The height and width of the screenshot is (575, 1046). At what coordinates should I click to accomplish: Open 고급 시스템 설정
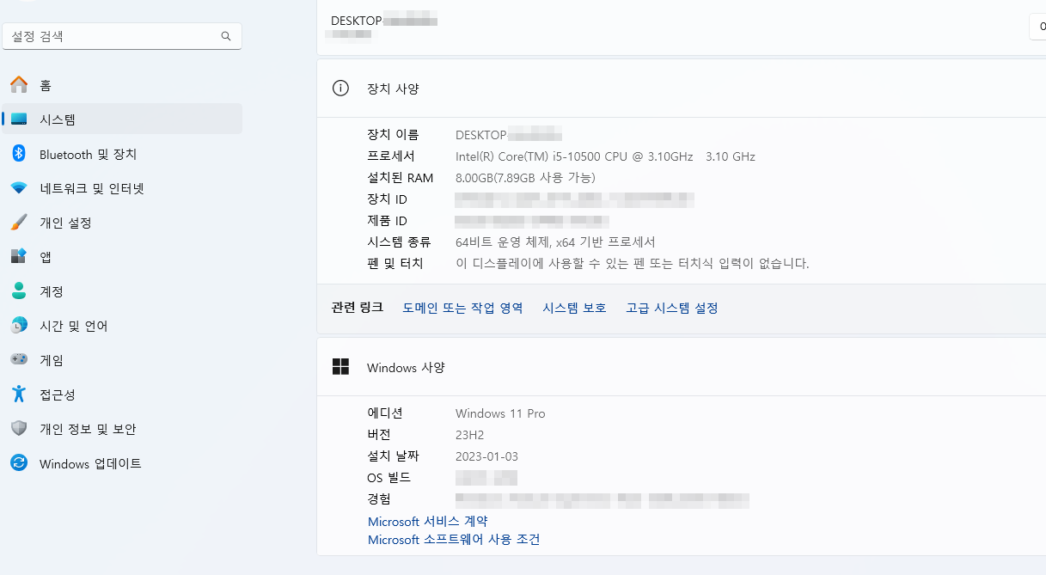674,309
